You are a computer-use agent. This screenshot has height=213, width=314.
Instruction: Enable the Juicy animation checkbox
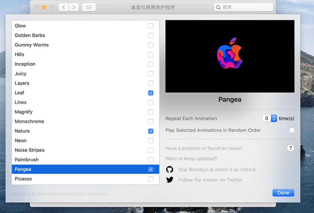151,74
